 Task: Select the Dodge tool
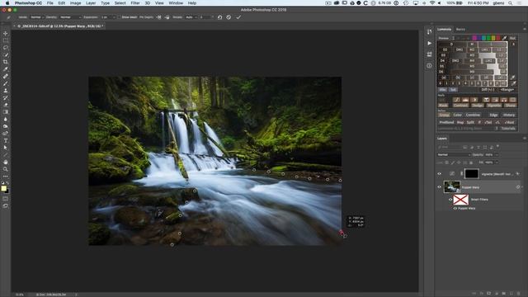point(6,126)
